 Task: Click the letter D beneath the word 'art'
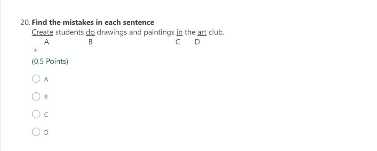(x=197, y=42)
